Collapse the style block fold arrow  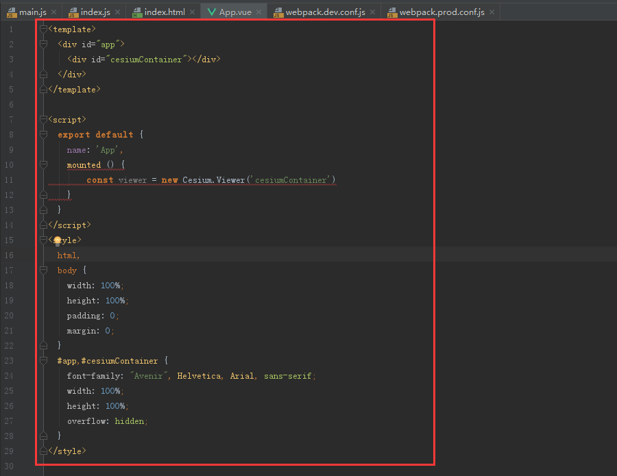click(43, 240)
